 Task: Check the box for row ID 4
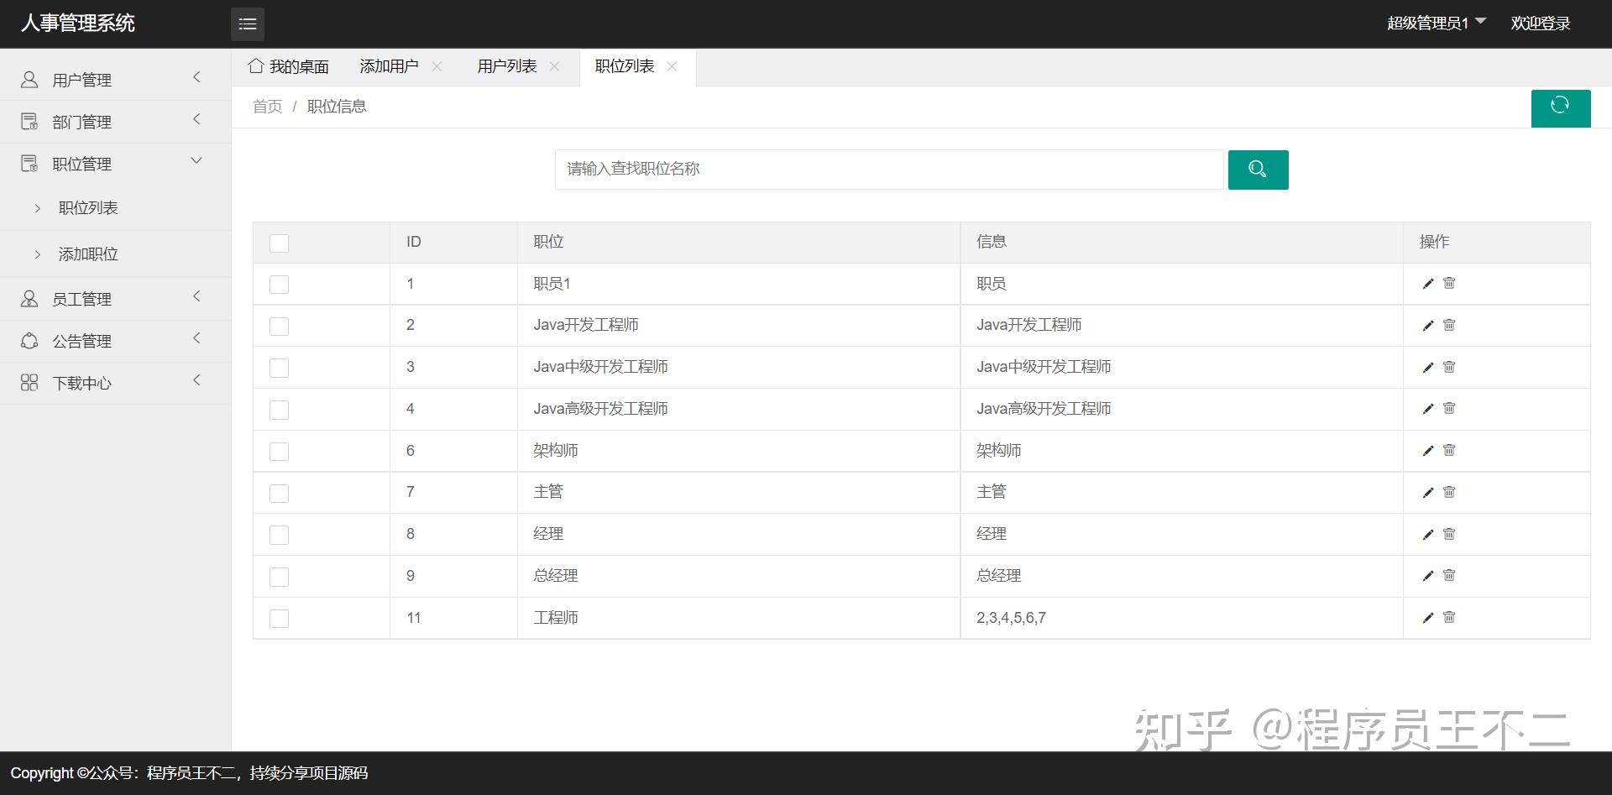[279, 410]
